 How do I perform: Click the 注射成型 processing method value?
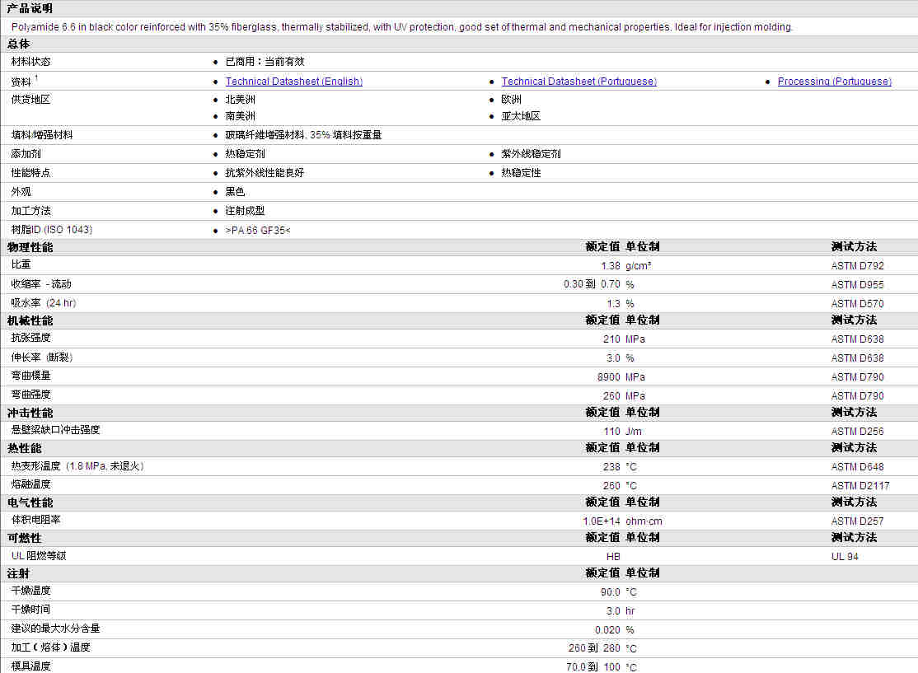(246, 211)
